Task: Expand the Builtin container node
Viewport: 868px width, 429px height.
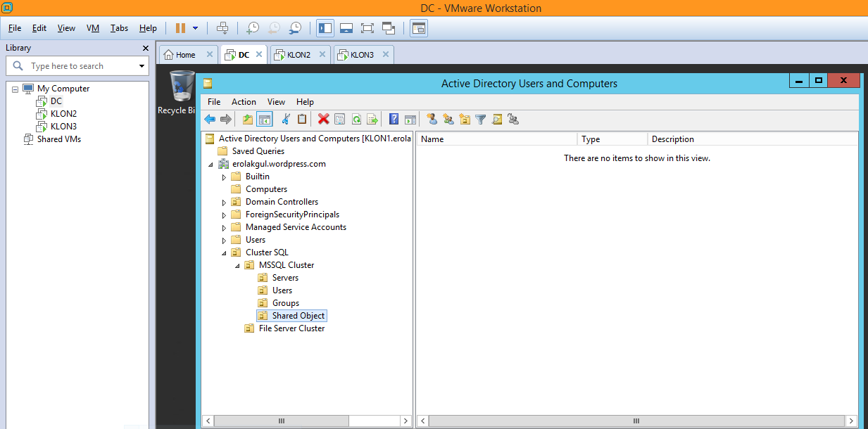Action: pyautogui.click(x=225, y=177)
